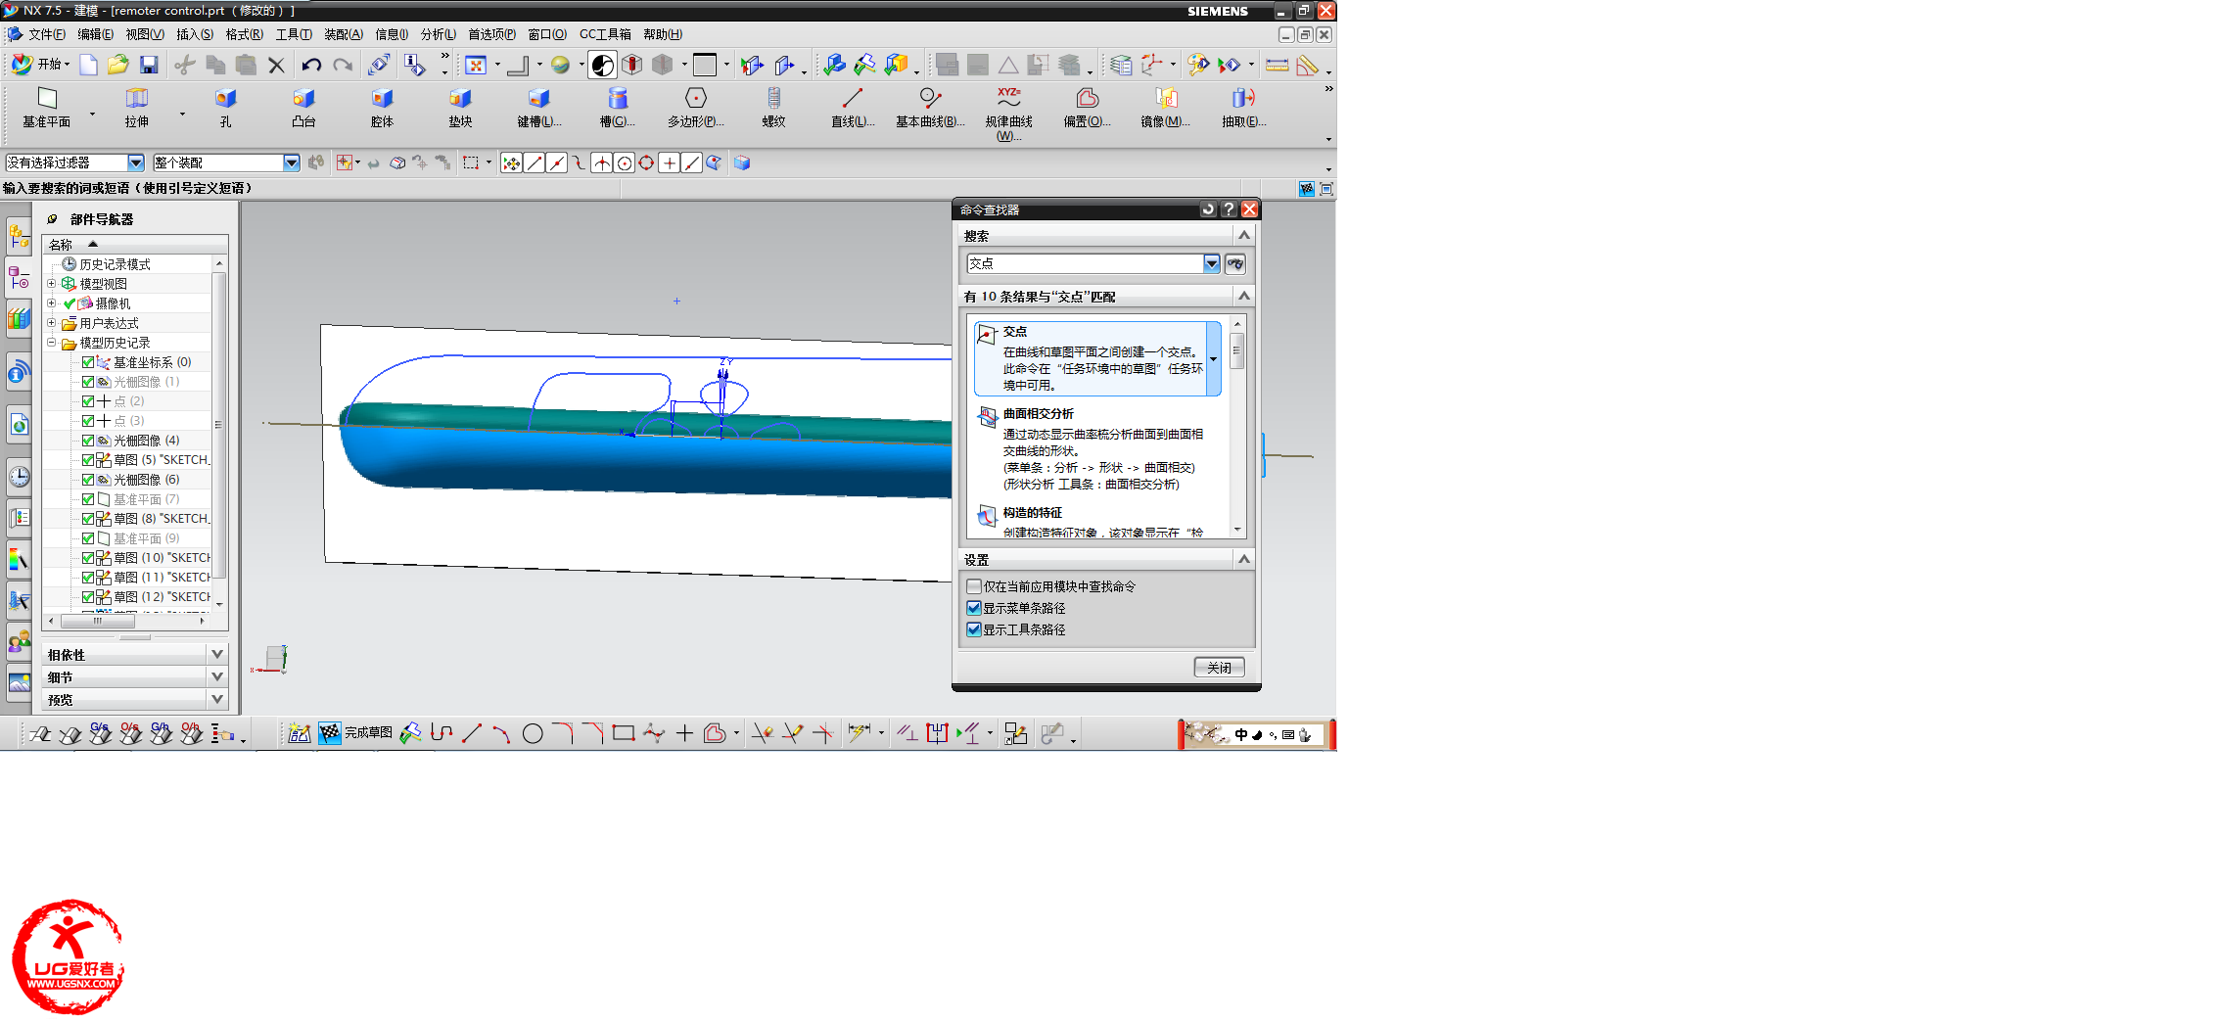Image resolution: width=2232 pixels, height=1024 pixels.
Task: Select the Pocket (腔体) feature tool
Action: coord(382,108)
